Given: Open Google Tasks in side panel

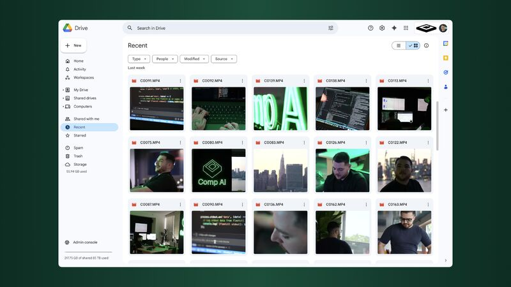Looking at the screenshot, I should click(445, 72).
